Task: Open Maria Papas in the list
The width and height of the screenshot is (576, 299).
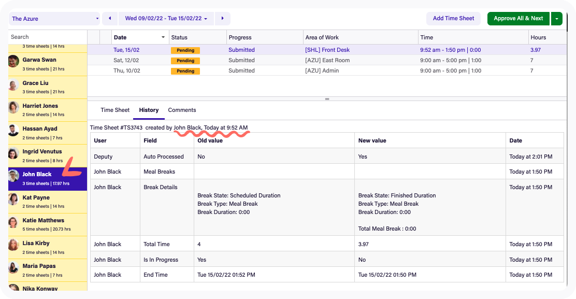Action: click(x=48, y=270)
